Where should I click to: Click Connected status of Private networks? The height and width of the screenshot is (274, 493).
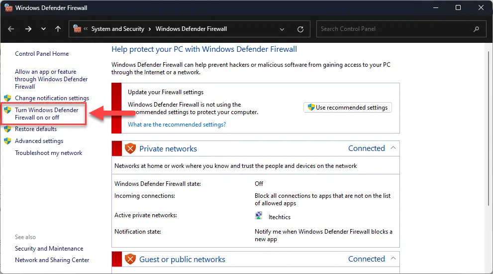coord(366,148)
